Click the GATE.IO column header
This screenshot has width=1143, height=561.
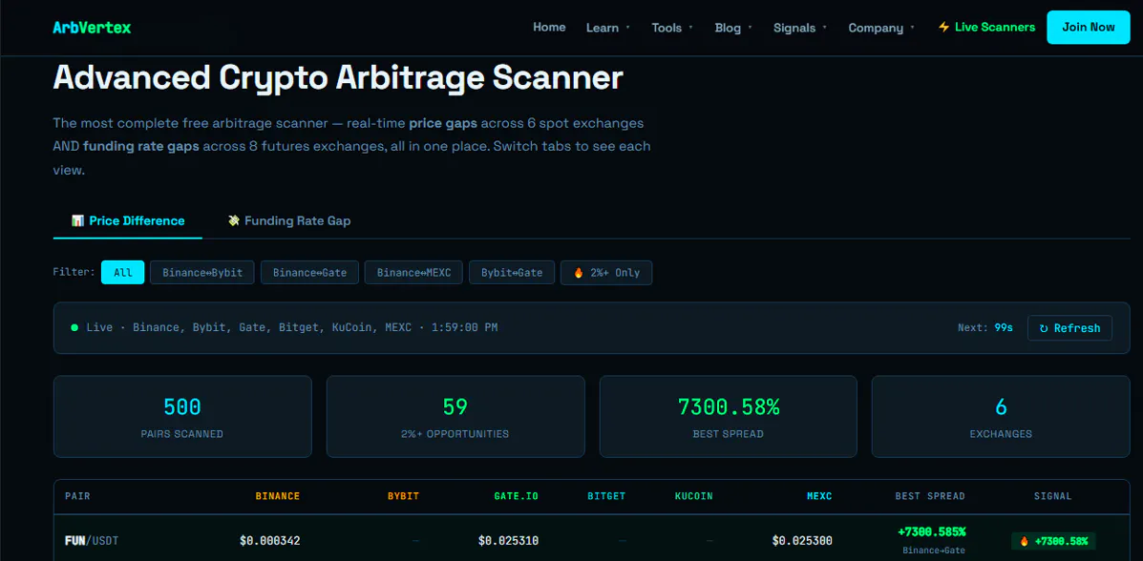[516, 496]
